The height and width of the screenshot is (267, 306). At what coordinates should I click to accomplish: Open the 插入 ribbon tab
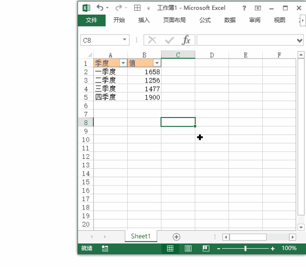pyautogui.click(x=144, y=20)
